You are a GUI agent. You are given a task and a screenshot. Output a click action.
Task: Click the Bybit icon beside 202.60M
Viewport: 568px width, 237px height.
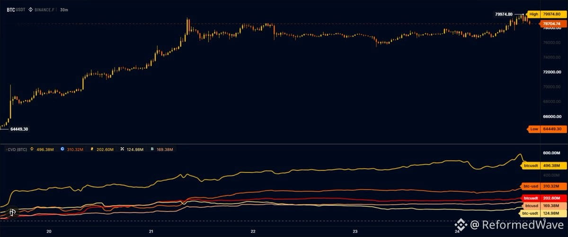(x=92, y=149)
